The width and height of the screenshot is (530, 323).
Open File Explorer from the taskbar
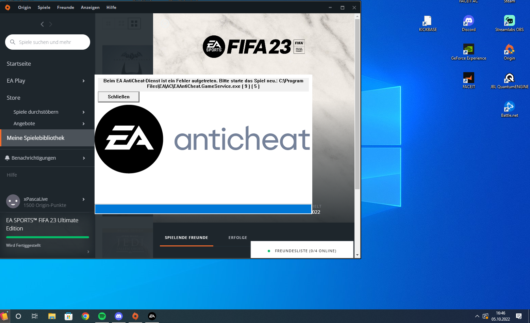(x=52, y=316)
